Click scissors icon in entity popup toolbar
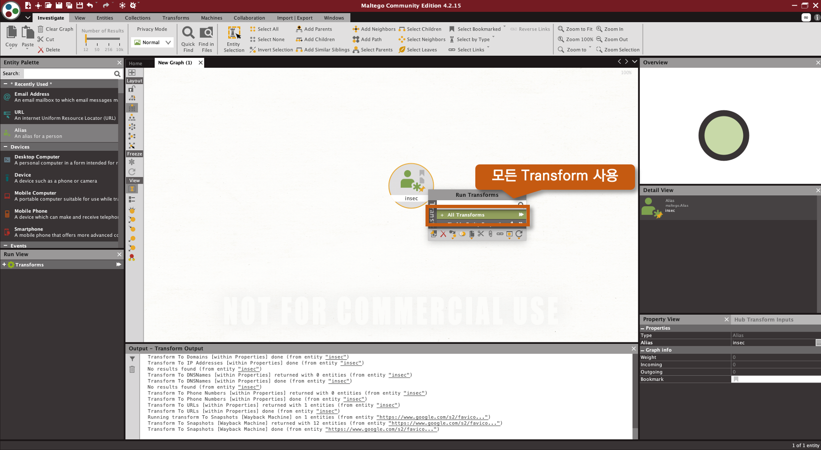This screenshot has width=821, height=450. tap(480, 233)
